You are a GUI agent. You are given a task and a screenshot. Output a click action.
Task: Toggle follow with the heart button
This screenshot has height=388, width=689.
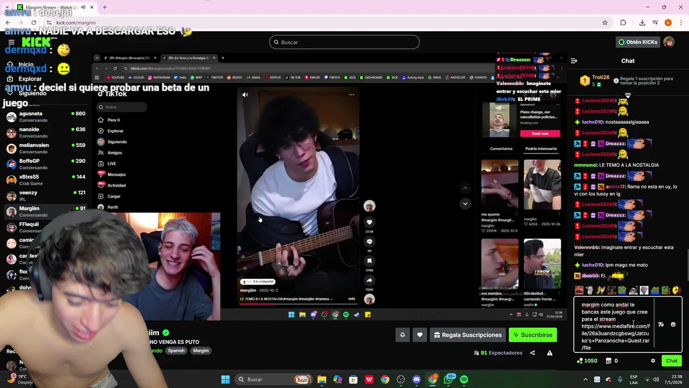click(420, 335)
